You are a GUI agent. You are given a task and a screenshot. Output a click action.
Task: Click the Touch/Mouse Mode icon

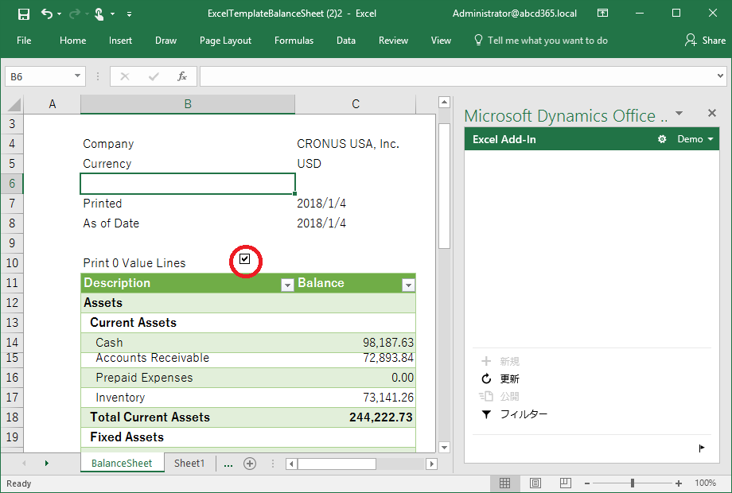click(x=99, y=14)
